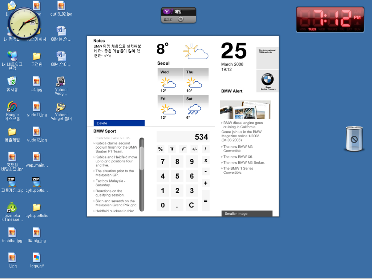372x279 pixels.
Task: Open 'Factbox Malaysia - Saturday' headline
Action: [110, 183]
